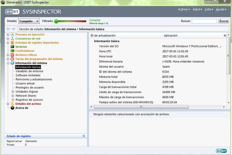Image resolution: width=232 pixels, height=155 pixels.
Task: Click the Información del sistema icon
Action: point(12,63)
